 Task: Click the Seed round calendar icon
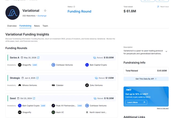18,98
